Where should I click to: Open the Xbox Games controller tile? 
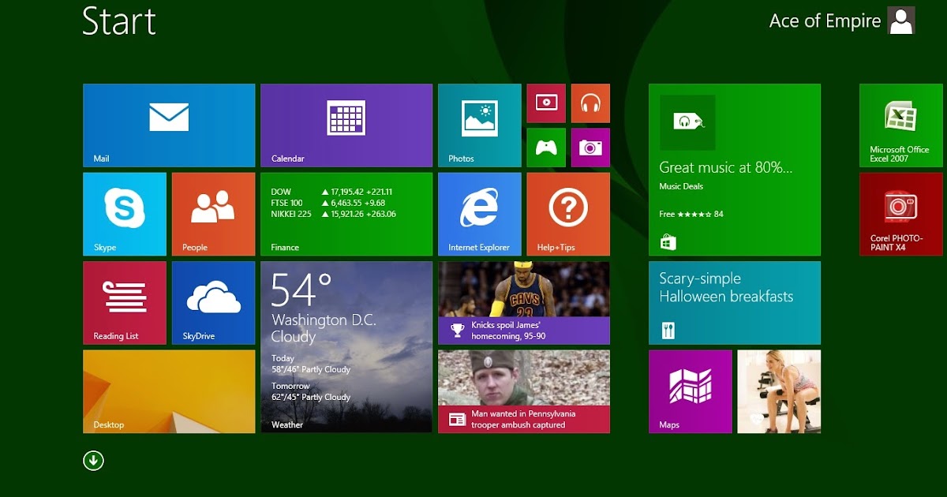tap(546, 148)
